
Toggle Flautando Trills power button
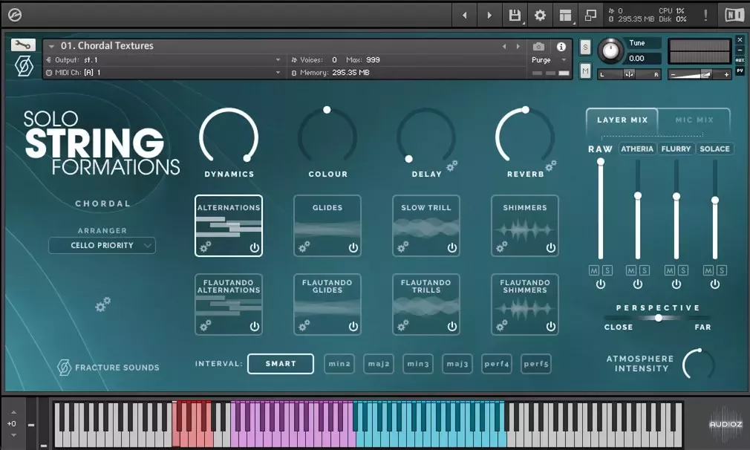click(x=452, y=327)
